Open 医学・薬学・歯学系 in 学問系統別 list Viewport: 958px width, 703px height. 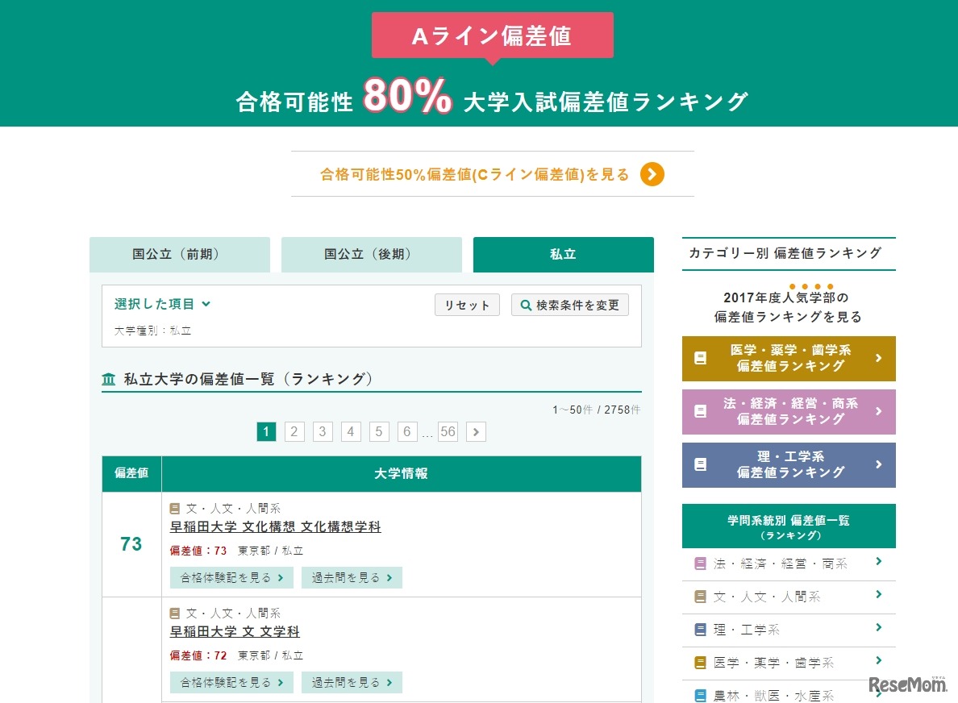[789, 663]
